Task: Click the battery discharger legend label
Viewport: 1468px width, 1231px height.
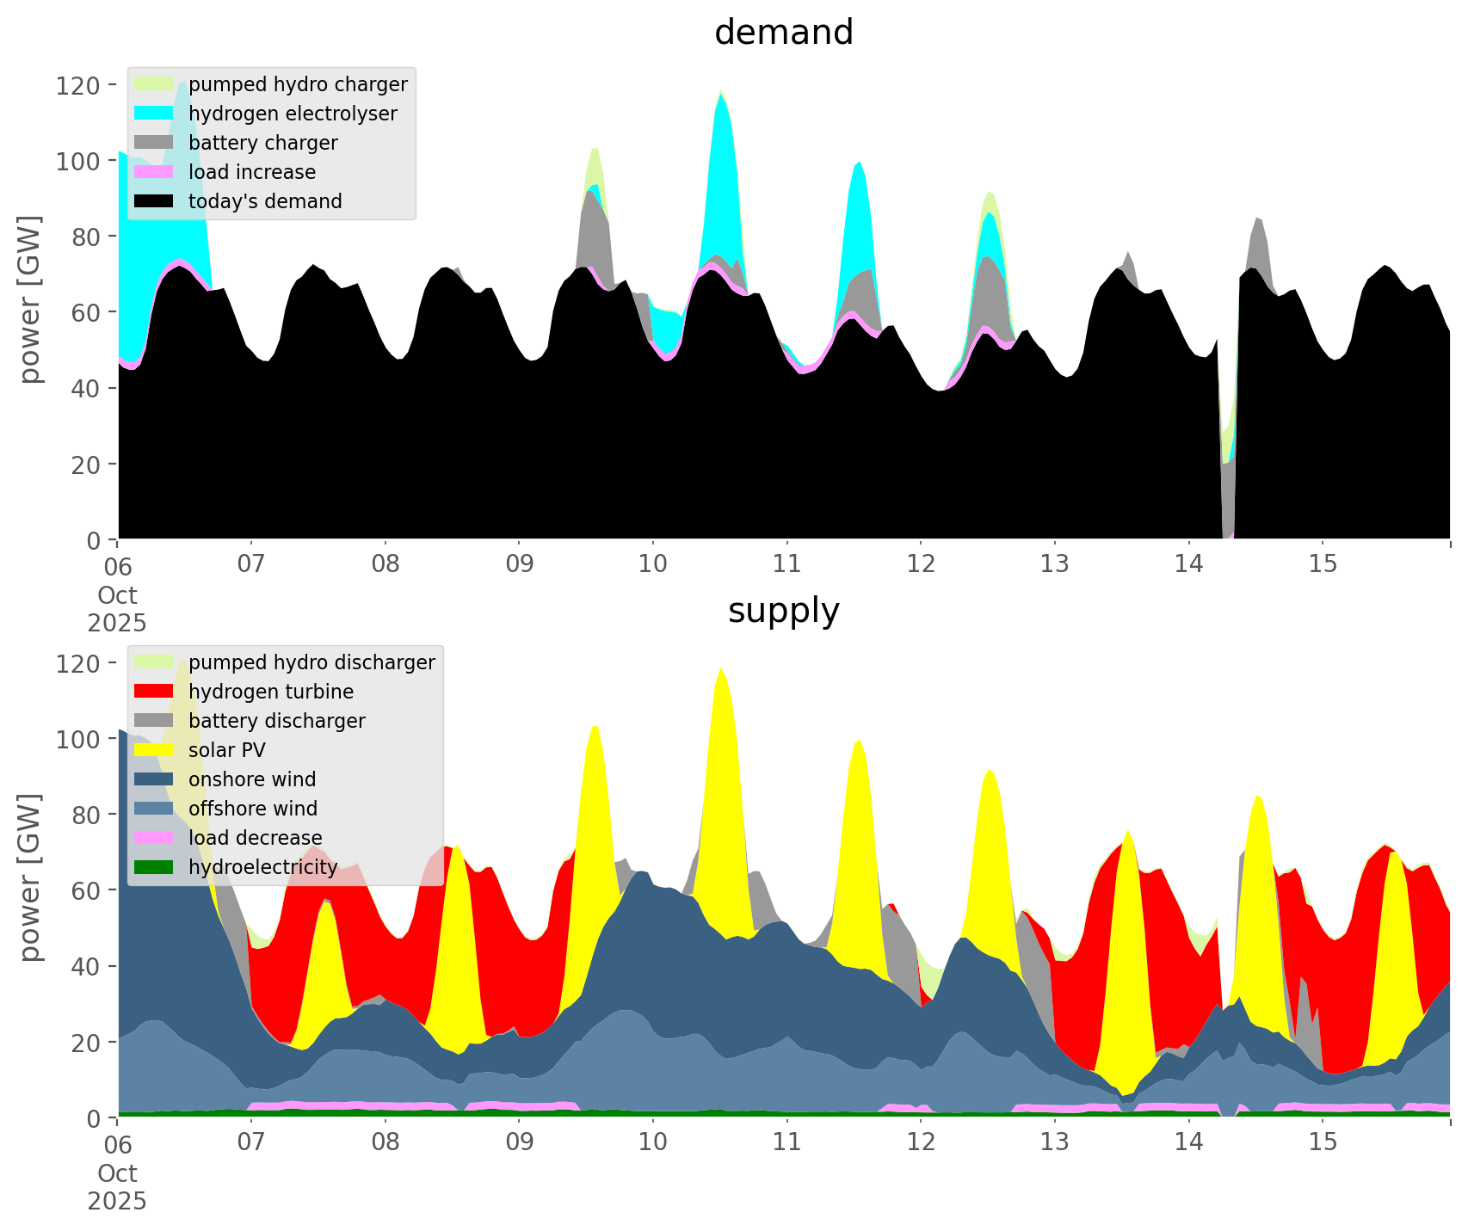Action: point(276,721)
